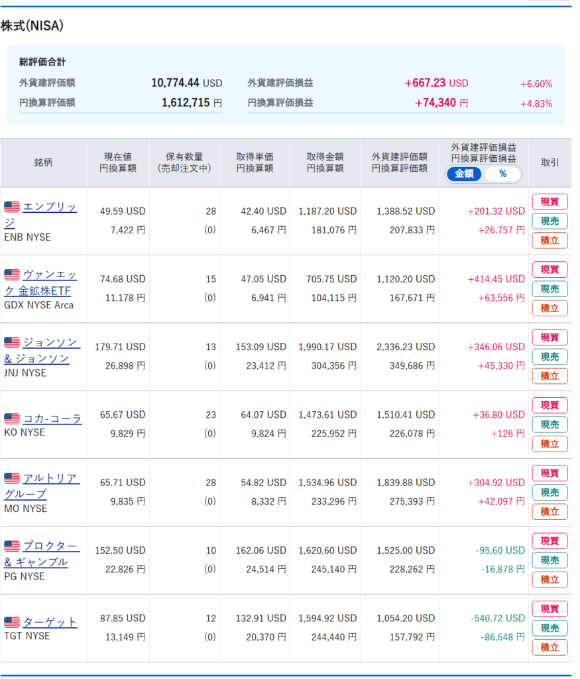Open the コカ-コーラ stock page
The image size is (580, 679).
click(52, 419)
